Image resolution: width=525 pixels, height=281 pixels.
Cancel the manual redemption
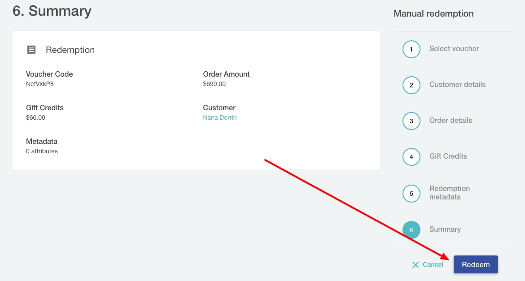428,265
